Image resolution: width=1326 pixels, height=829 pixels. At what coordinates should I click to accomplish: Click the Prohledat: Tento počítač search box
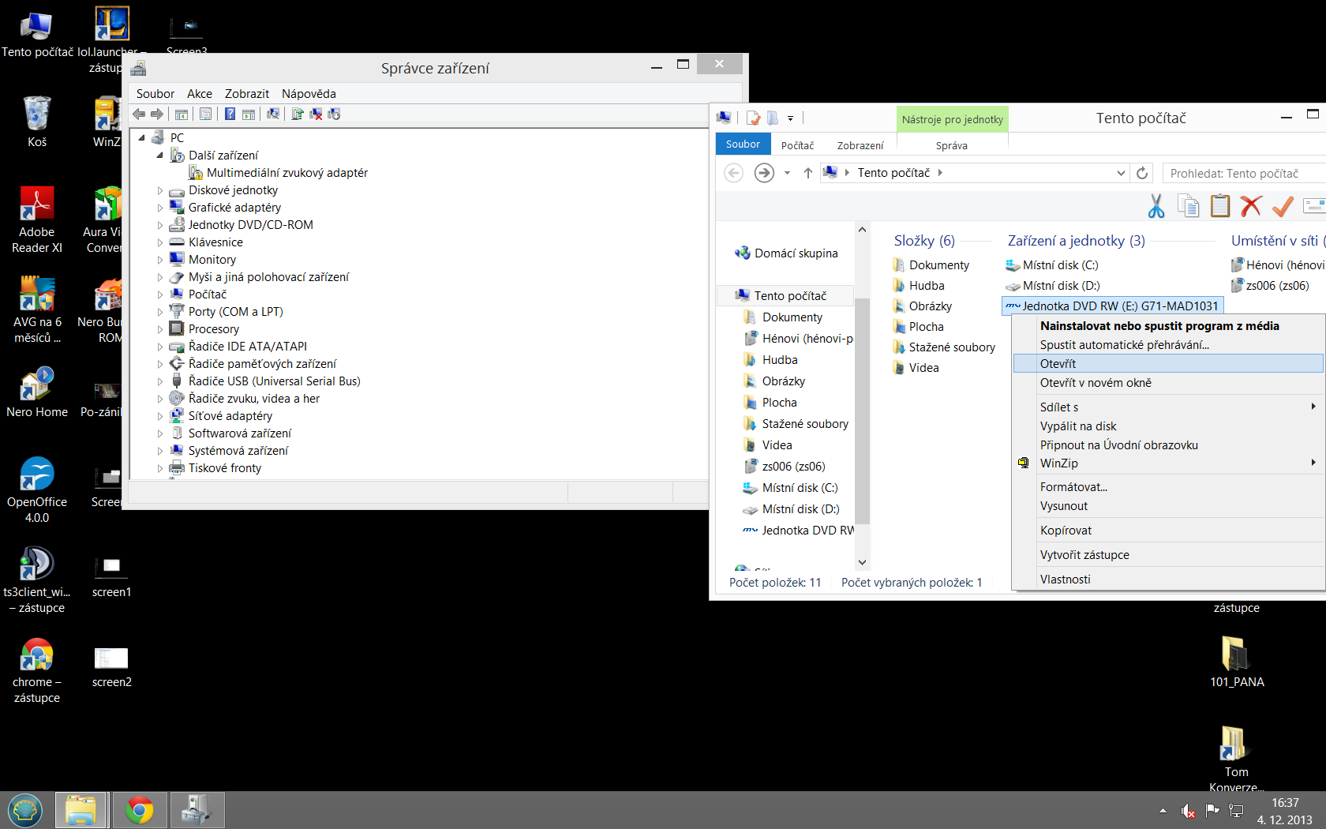coord(1244,173)
